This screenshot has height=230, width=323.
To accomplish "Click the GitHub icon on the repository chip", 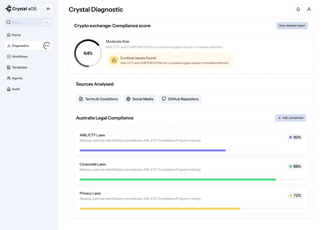I will tap(163, 99).
